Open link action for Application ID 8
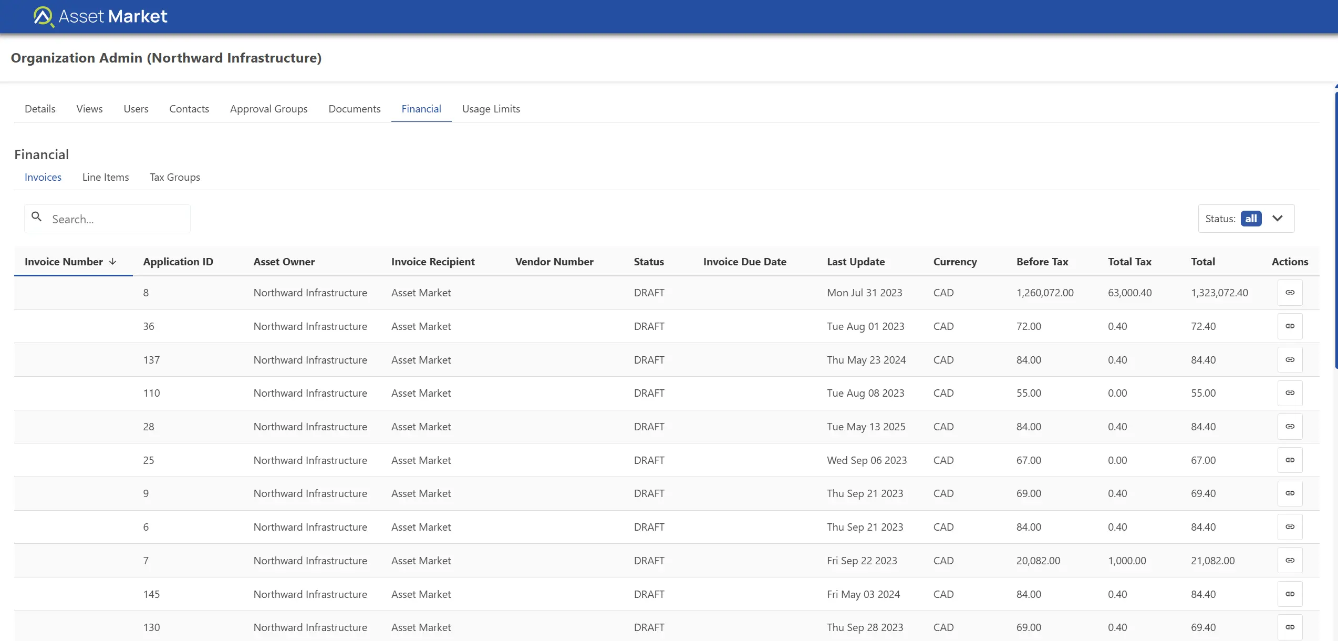 pos(1290,293)
